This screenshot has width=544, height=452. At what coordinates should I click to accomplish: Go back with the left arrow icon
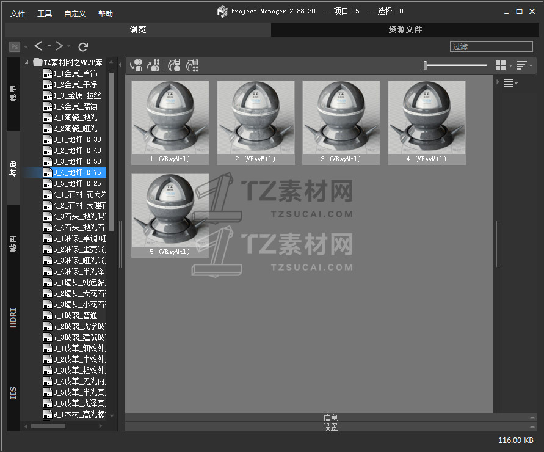tap(38, 46)
